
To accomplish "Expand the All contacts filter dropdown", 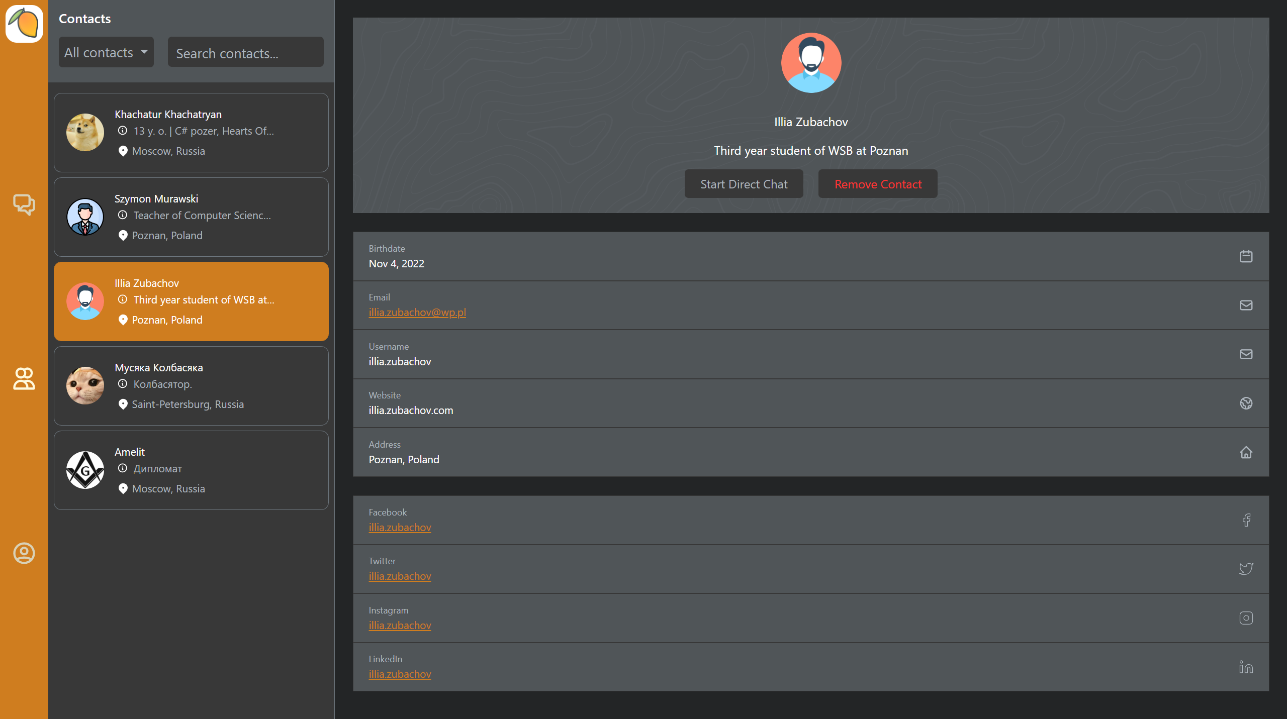I will pos(106,52).
